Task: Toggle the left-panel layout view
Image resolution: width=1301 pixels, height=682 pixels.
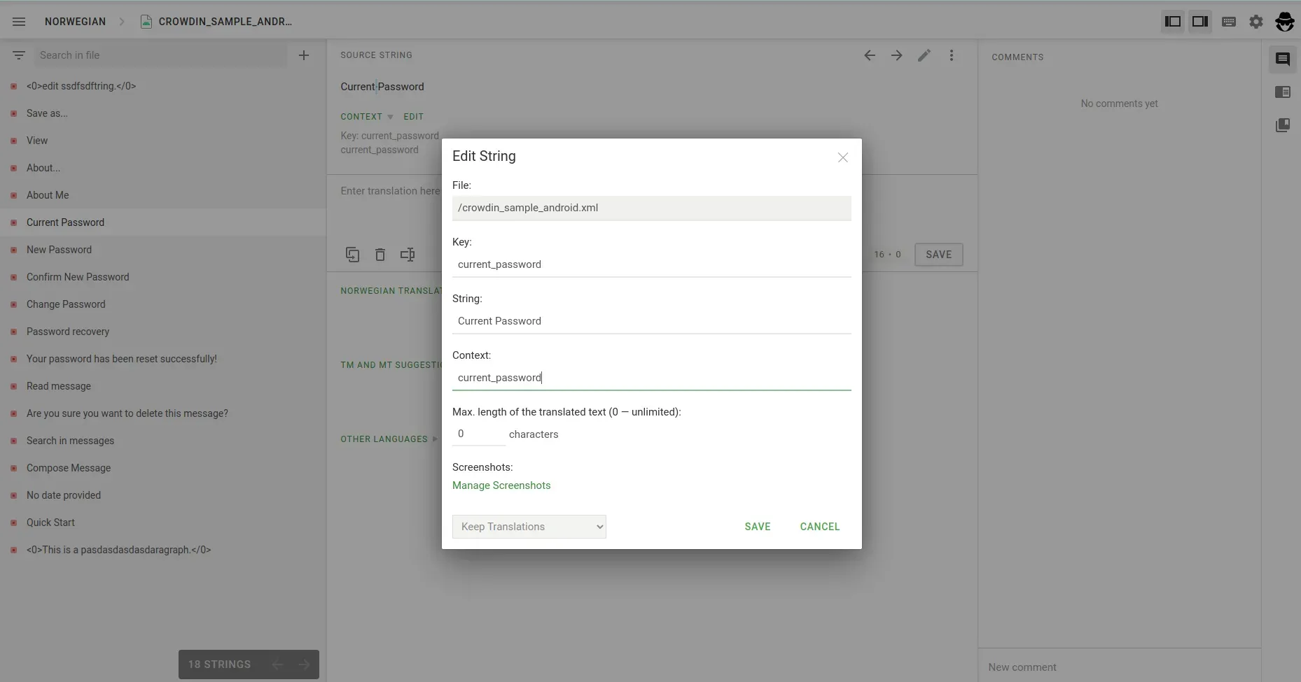Action: [1173, 22]
